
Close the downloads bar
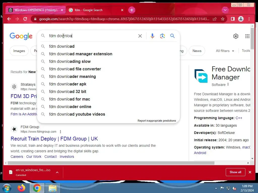point(250,172)
